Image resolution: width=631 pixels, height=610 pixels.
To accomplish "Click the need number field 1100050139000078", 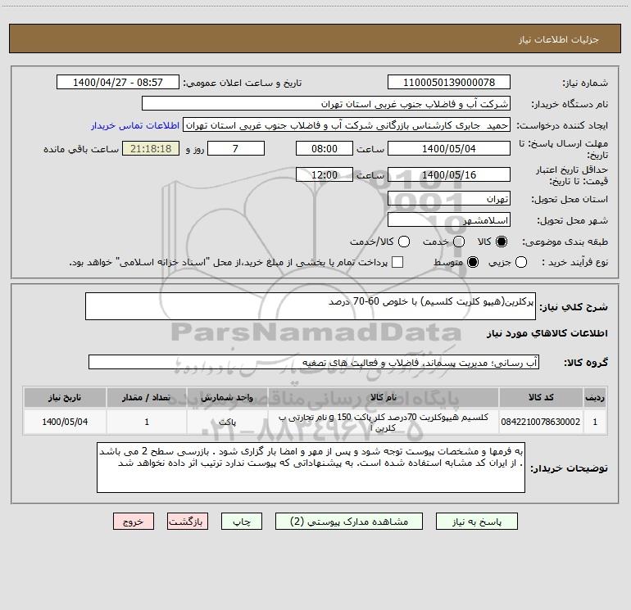I will (449, 83).
